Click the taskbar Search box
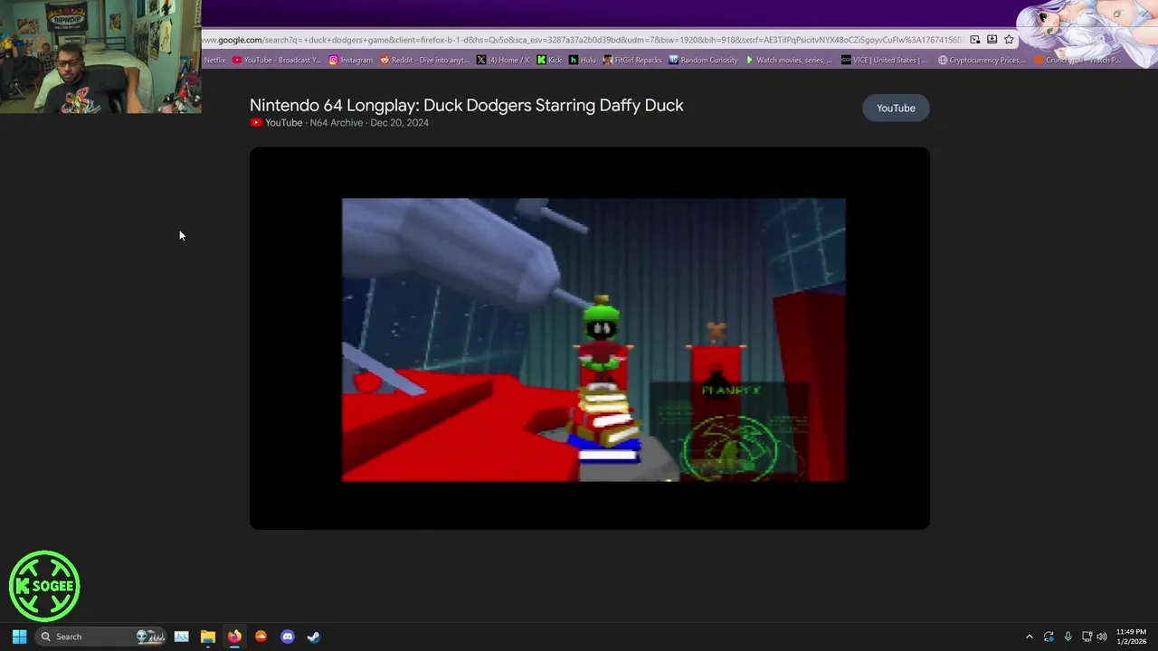Image resolution: width=1158 pixels, height=651 pixels. pyautogui.click(x=101, y=637)
